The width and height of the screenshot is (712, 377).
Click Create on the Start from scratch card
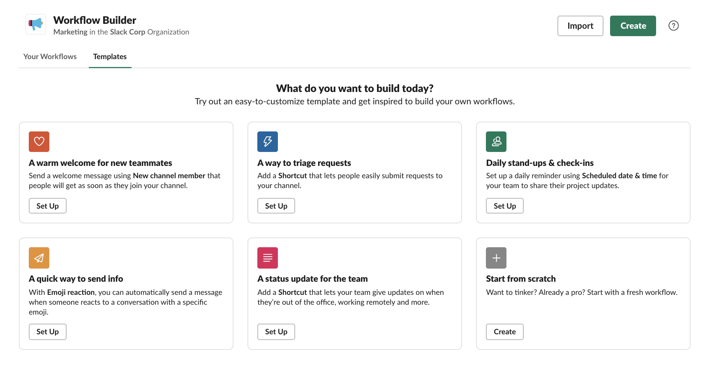click(x=504, y=331)
